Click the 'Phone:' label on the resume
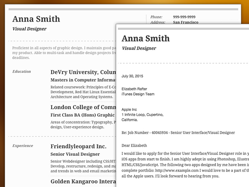Viewport: 249px width, 187px height. click(x=157, y=17)
